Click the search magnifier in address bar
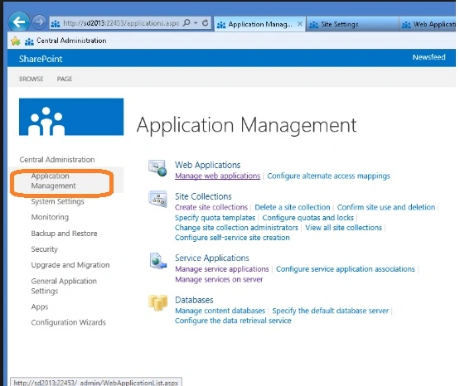460x386 pixels. point(186,22)
